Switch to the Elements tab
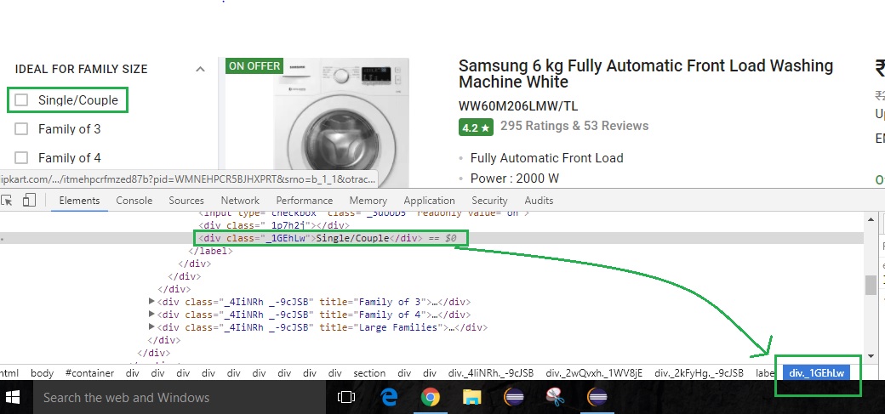 click(x=80, y=201)
